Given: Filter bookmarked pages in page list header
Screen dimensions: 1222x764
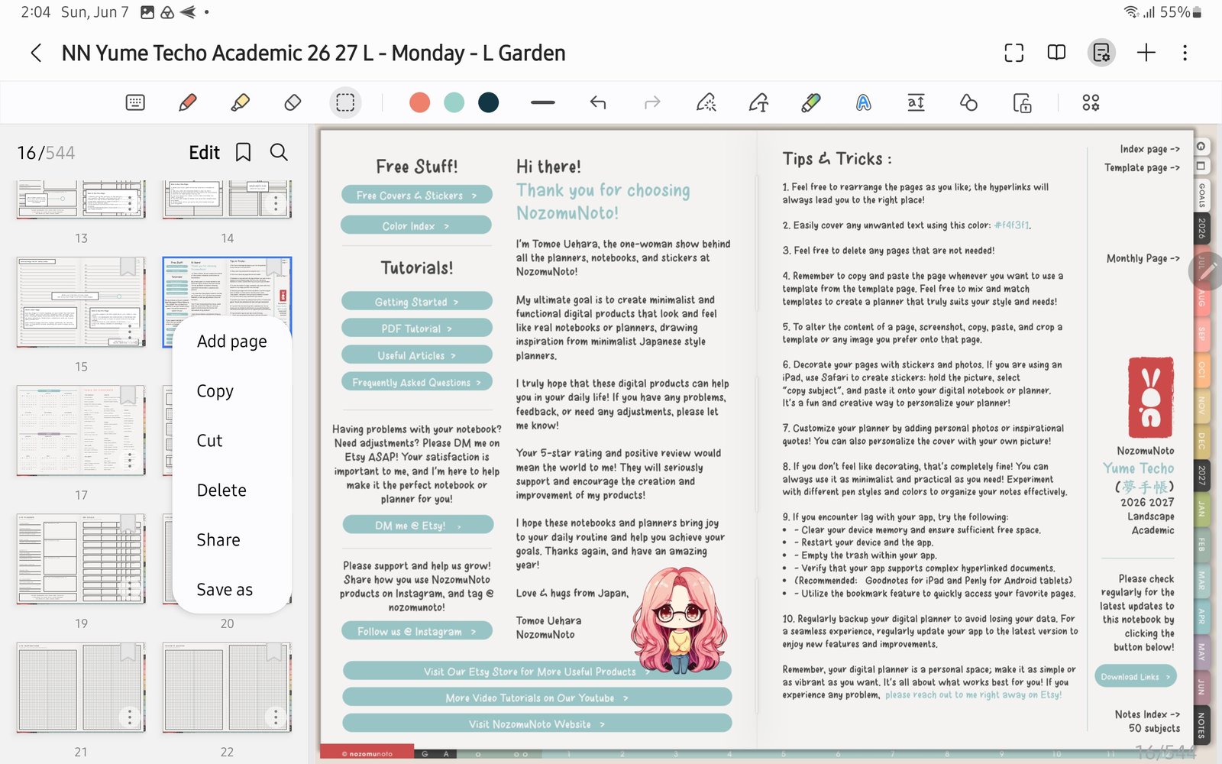Looking at the screenshot, I should click(243, 153).
